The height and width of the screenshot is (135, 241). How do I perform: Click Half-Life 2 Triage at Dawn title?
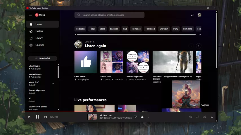pyautogui.click(x=172, y=78)
